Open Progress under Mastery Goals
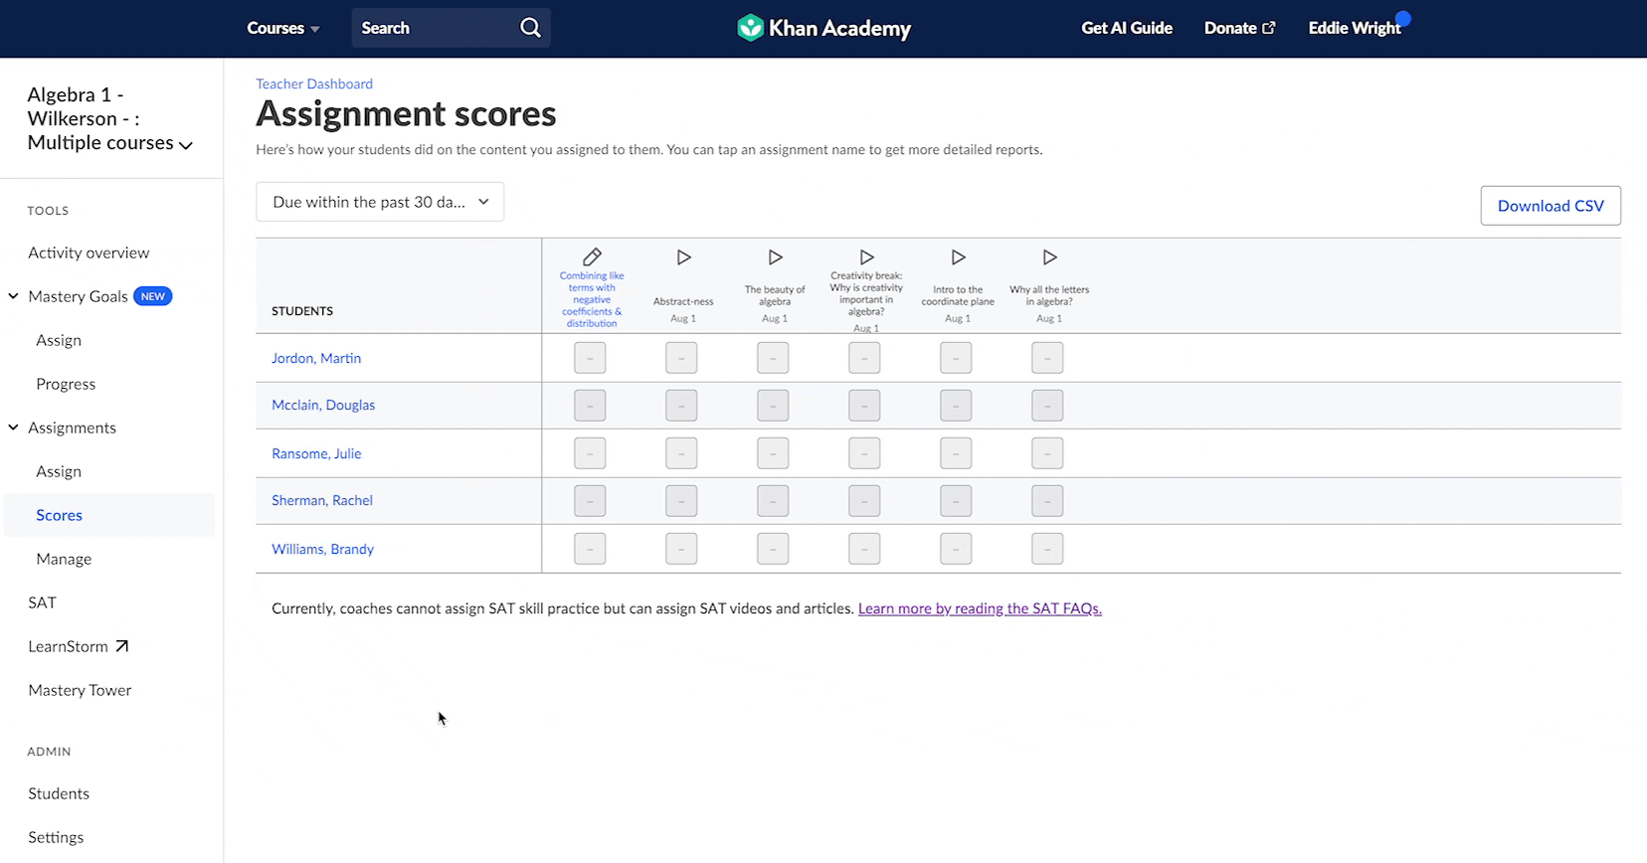The width and height of the screenshot is (1647, 863). click(x=66, y=384)
